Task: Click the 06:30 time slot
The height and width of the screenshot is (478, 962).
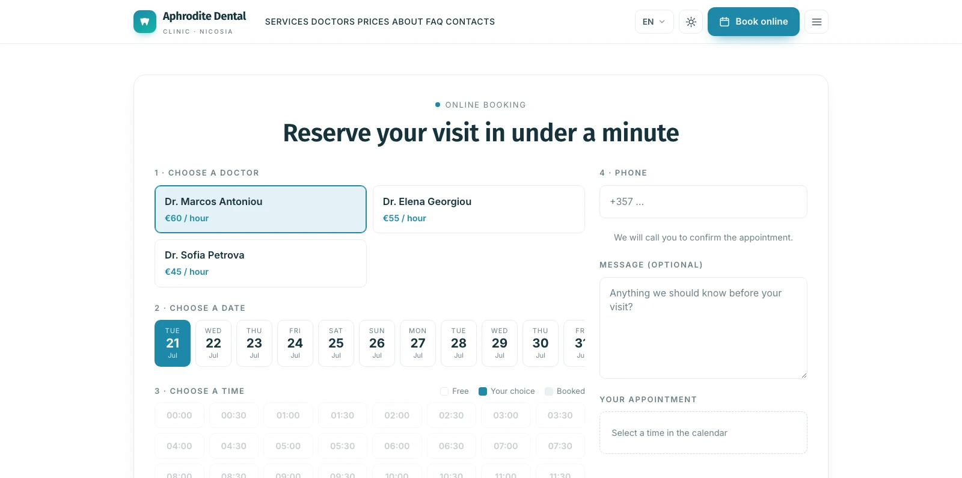Action: point(452,446)
